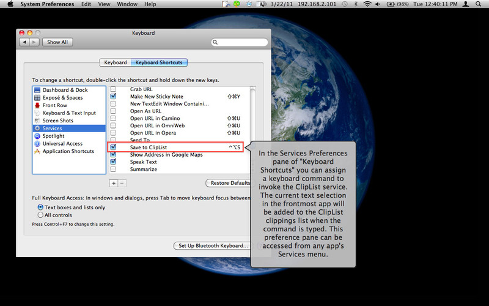Uncheck Show Address in Google Maps

click(x=113, y=154)
